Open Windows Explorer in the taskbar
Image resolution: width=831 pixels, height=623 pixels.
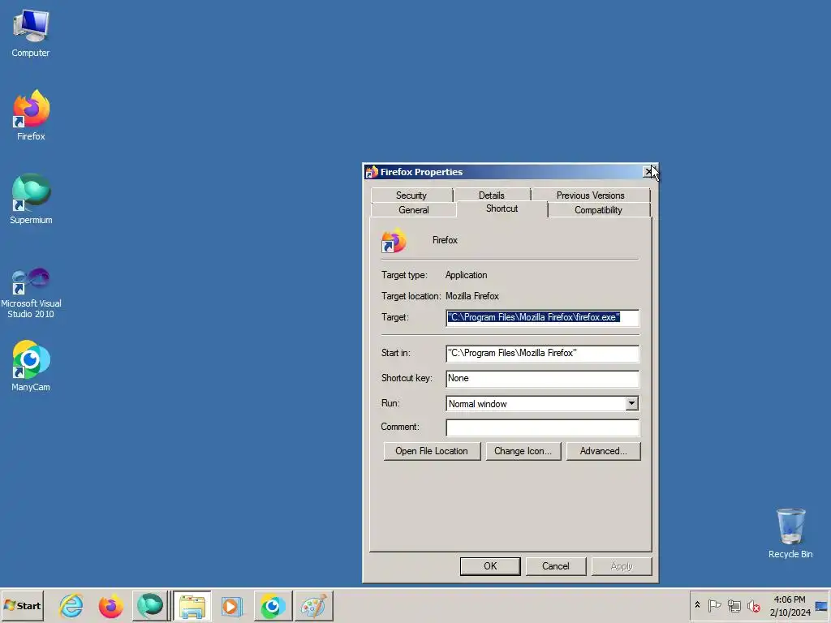coord(192,605)
